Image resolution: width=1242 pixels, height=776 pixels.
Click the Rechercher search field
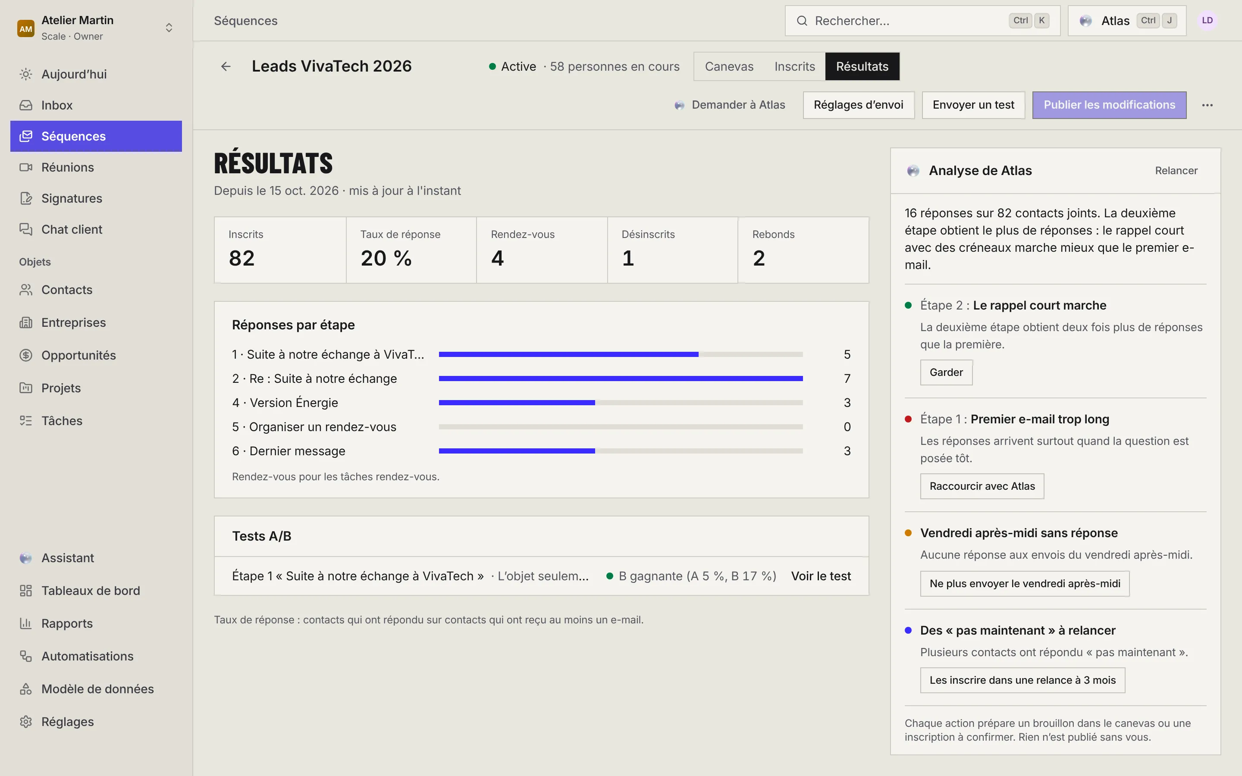(922, 21)
